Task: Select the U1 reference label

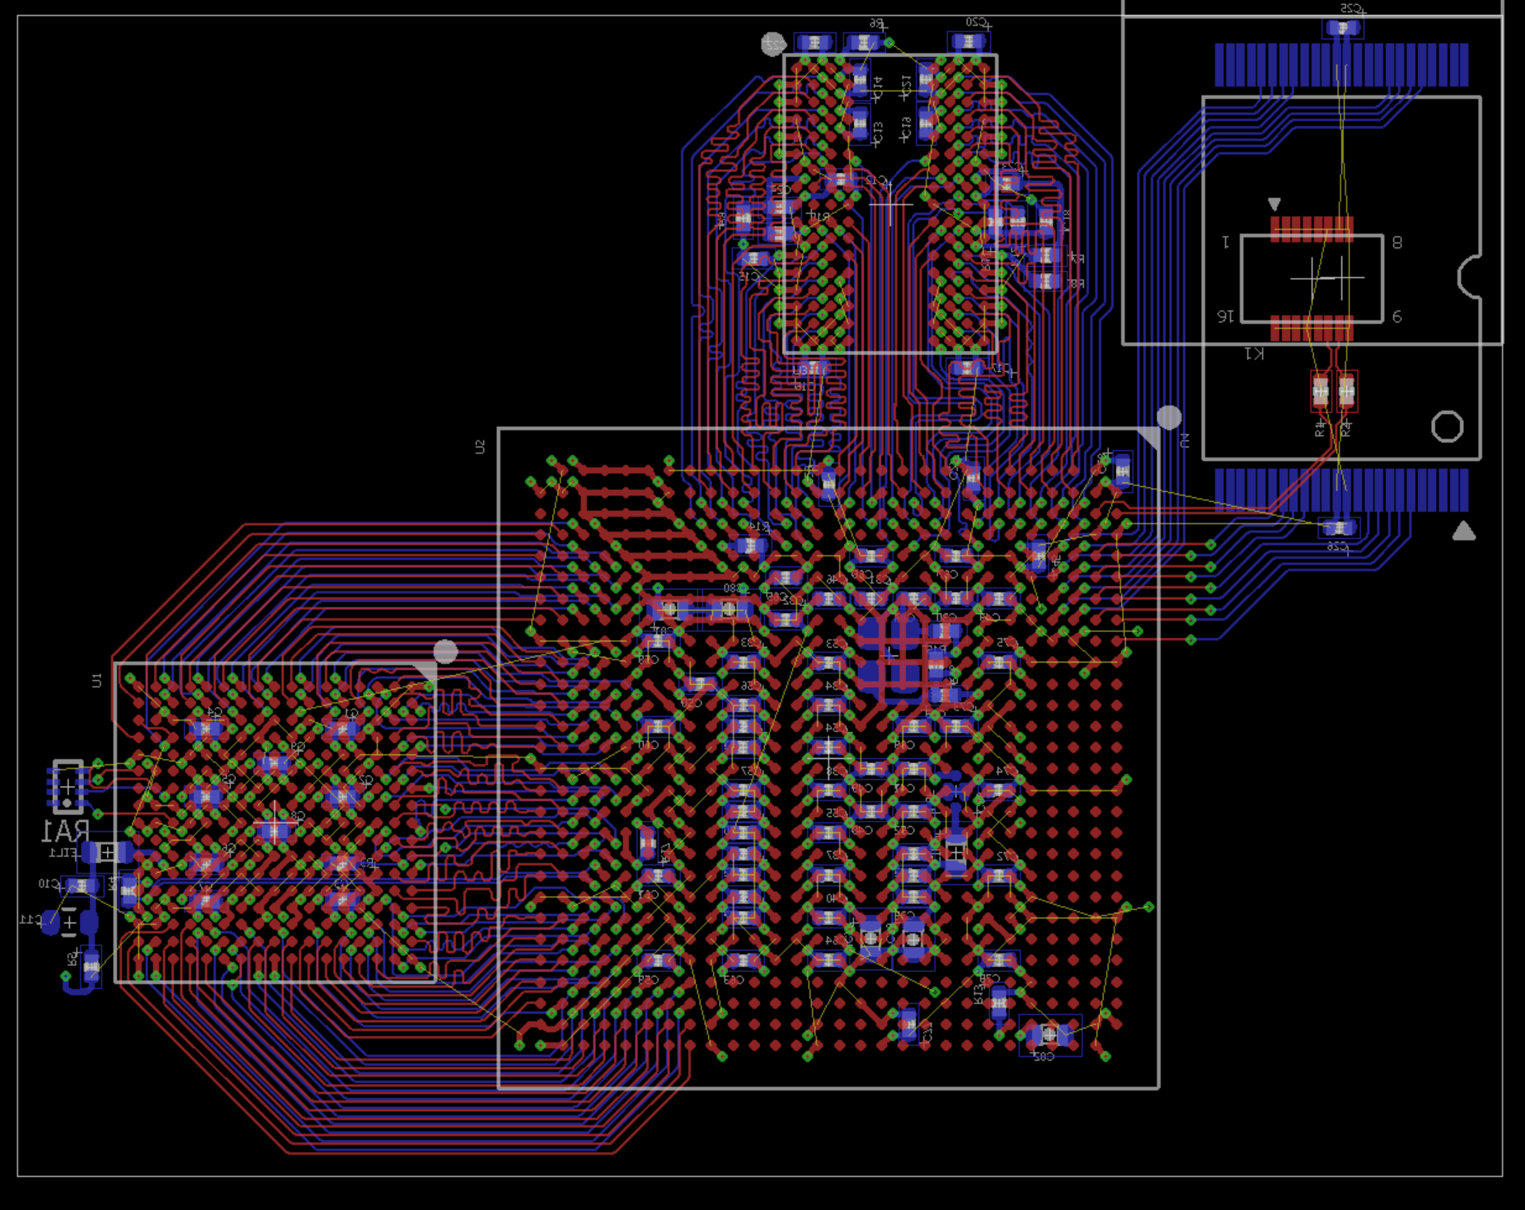Action: [x=96, y=680]
